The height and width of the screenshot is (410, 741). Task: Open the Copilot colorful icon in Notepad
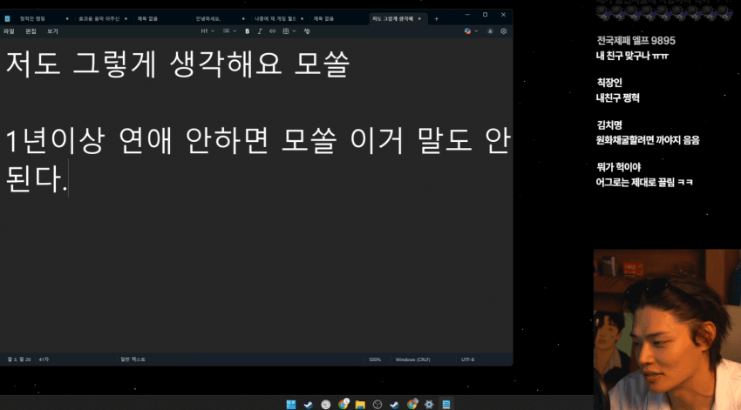point(468,30)
